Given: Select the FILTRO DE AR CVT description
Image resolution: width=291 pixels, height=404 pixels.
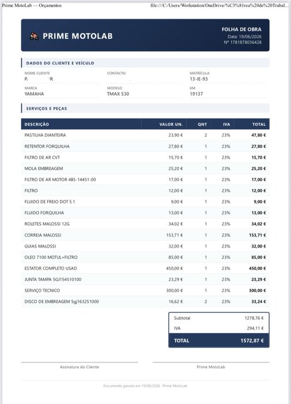Looking at the screenshot, I should click(x=42, y=158).
